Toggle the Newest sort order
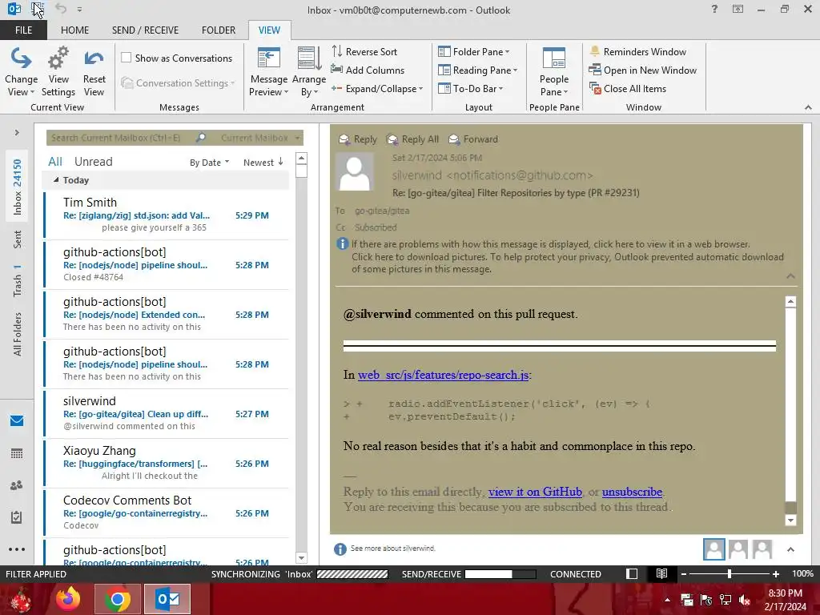The image size is (820, 615). (x=263, y=163)
